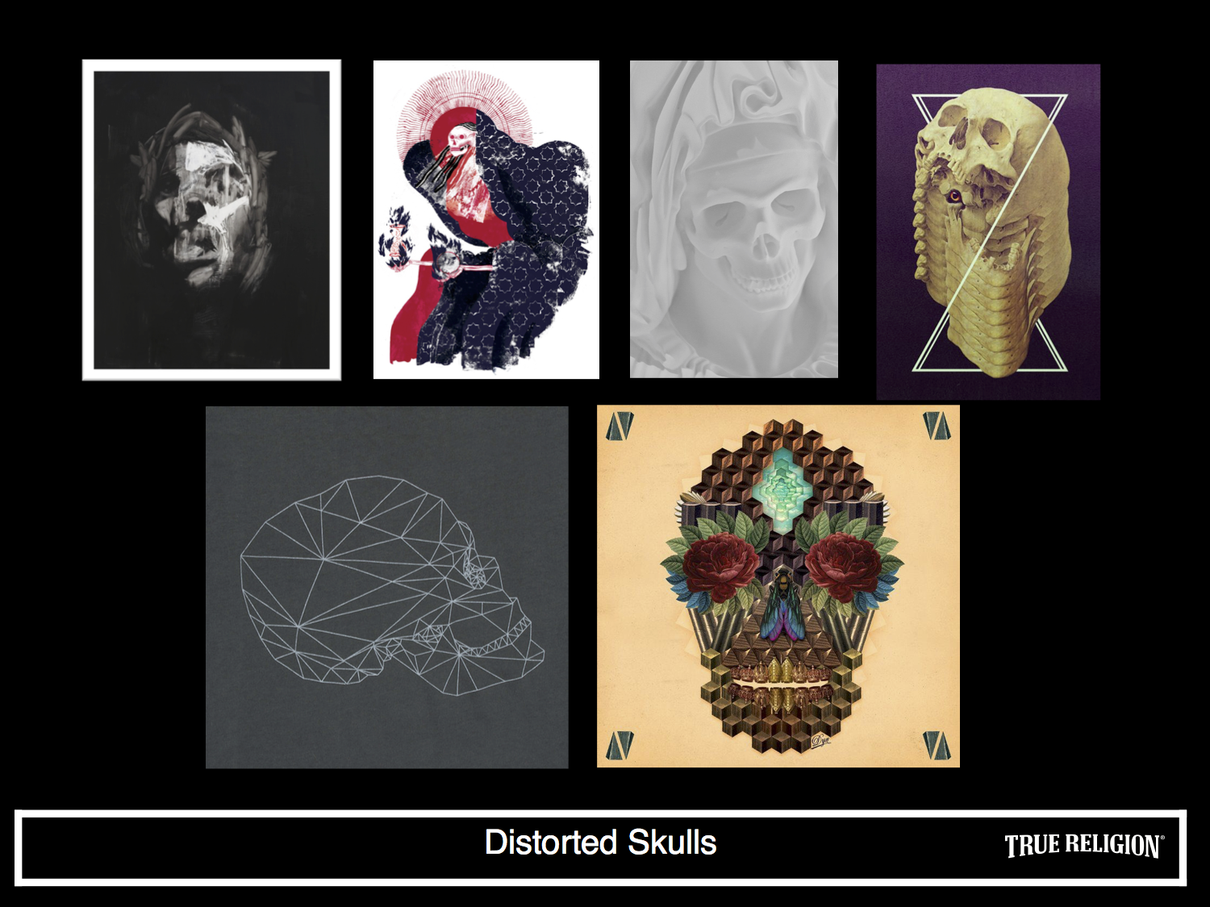This screenshot has width=1210, height=907.
Task: Click the bottom-right corner emblem of floral skull artwork
Action: pos(937,746)
